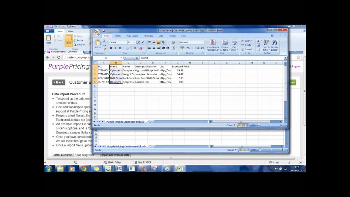Open the Formulas tab
This screenshot has height=197, width=350.
tap(148, 36)
